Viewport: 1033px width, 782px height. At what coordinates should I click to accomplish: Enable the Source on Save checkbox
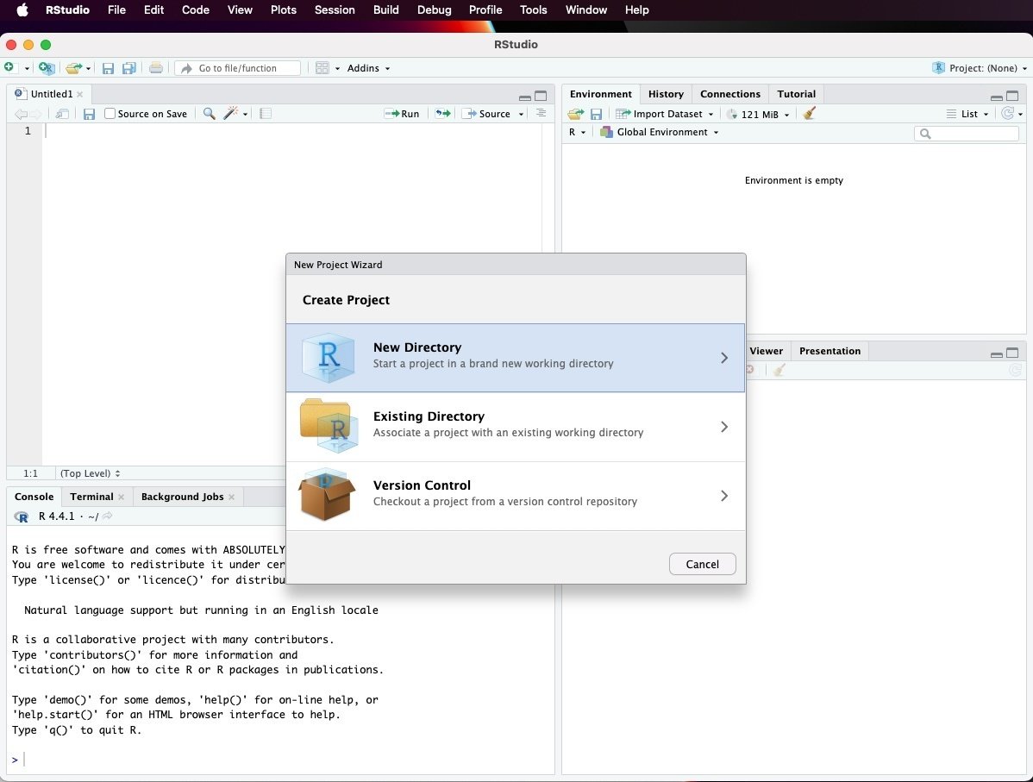(110, 113)
